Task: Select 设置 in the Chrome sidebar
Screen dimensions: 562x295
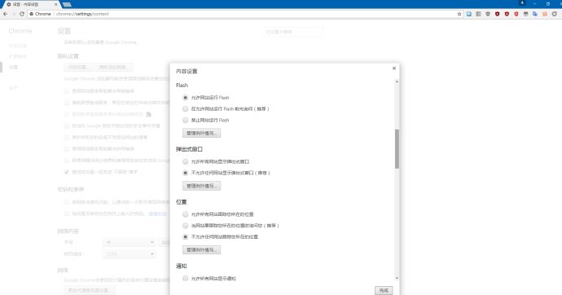Action: tap(13, 67)
